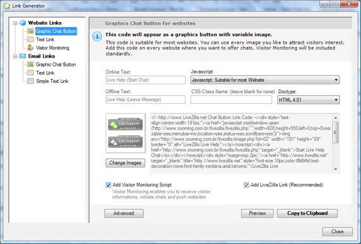This screenshot has width=361, height=244.
Task: Select Graphic Chat Button under Email Links
Action: click(56, 64)
